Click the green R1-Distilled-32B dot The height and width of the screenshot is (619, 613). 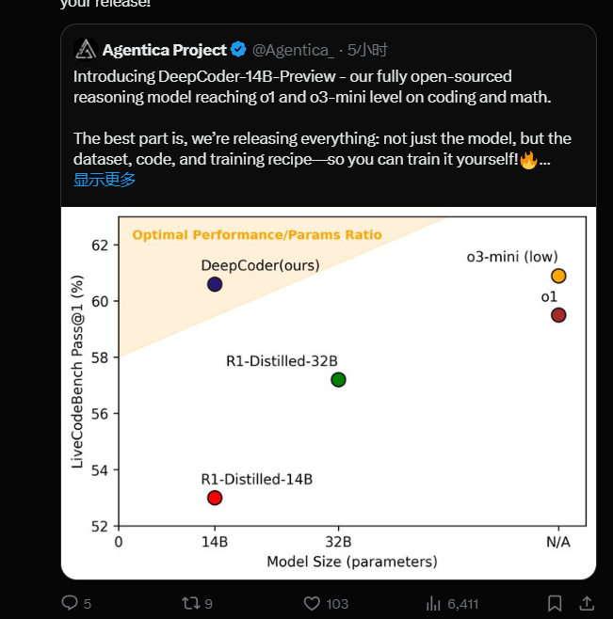pyautogui.click(x=338, y=380)
